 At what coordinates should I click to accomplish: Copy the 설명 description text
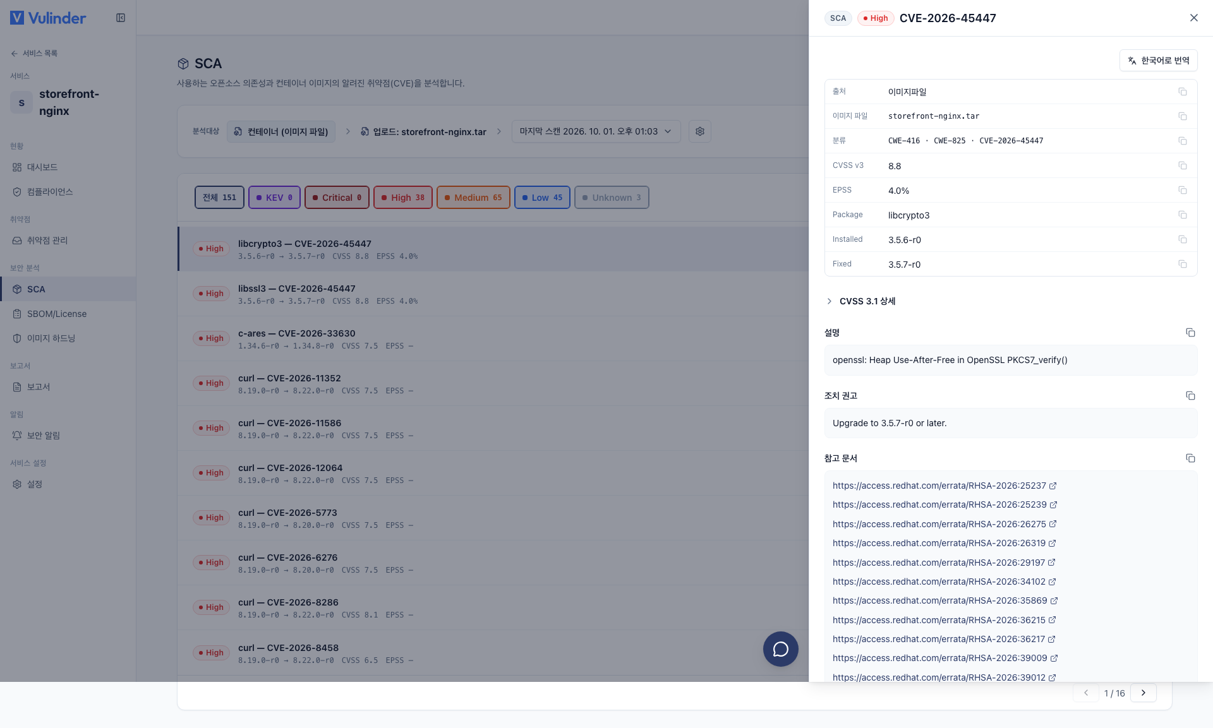(1190, 332)
